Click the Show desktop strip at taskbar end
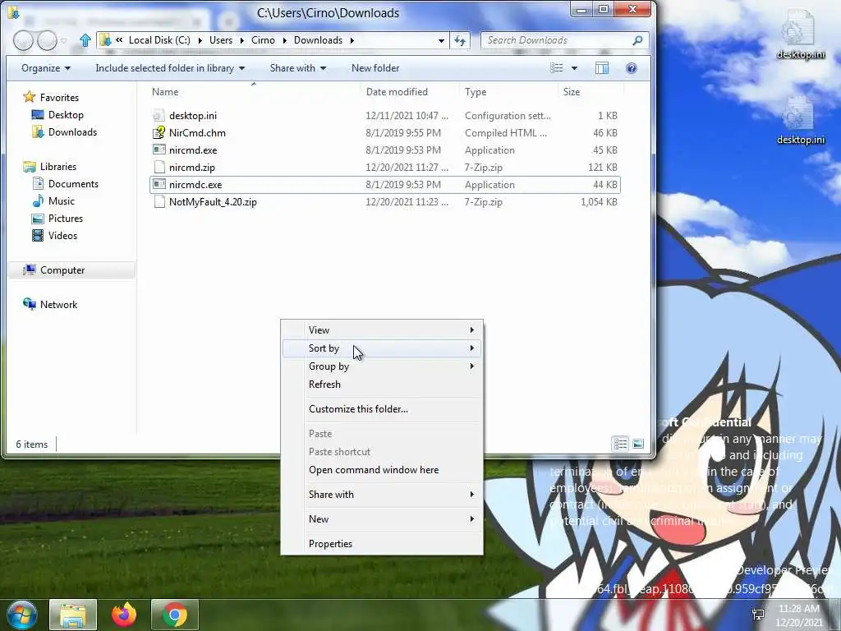841x631 pixels. 835,615
